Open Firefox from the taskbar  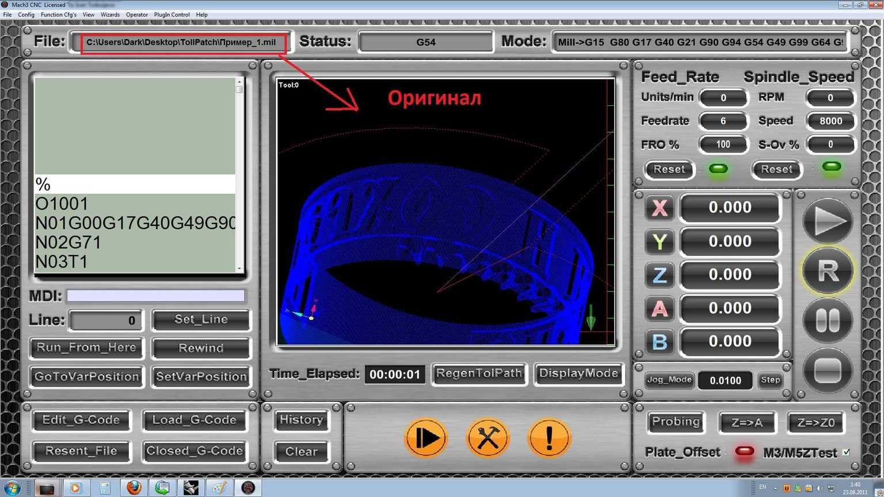tap(134, 488)
